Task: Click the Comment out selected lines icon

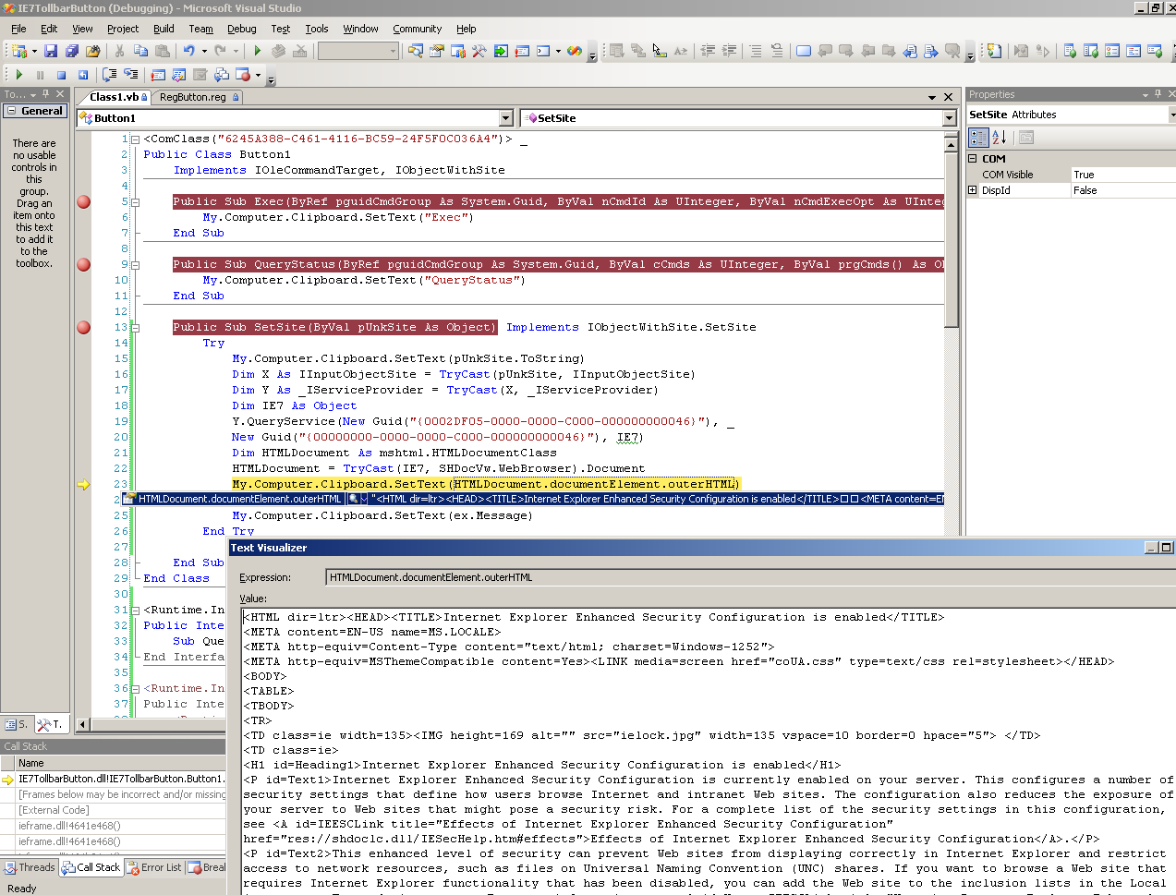Action: 756,51
